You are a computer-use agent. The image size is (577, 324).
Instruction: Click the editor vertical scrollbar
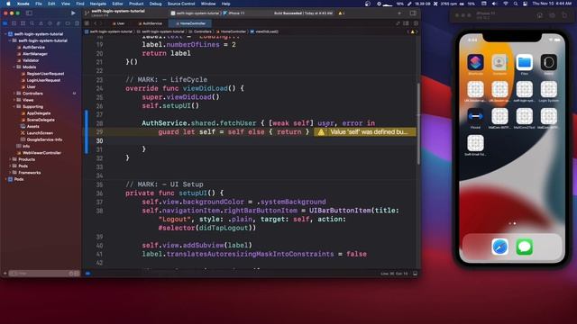418,124
